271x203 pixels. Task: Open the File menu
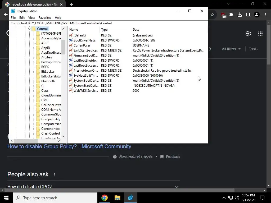13,18
